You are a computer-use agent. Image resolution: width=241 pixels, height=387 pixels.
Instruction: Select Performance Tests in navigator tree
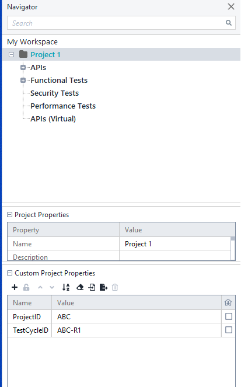(x=63, y=106)
